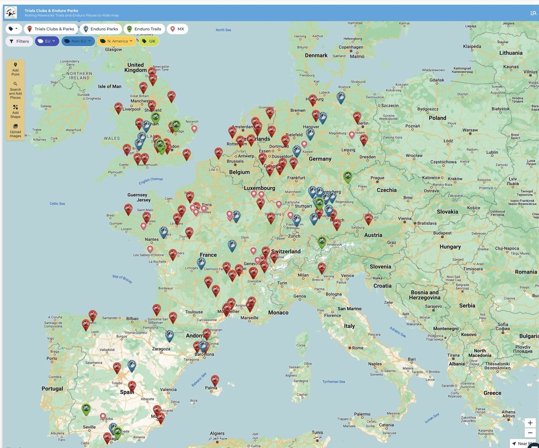Open Search and Add Places tool
Screen dimensions: 539x448
click(x=15, y=90)
